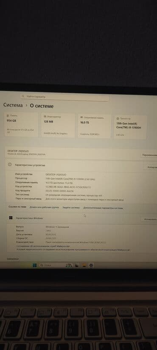Image resolution: width=157 pixels, height=350 pixels.
Task: Click the info icon beside 'Характеристики устройства'
Action: pyautogui.click(x=10, y=165)
